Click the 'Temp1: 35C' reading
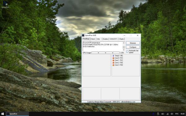The width and height of the screenshot is (186, 116). [119, 56]
